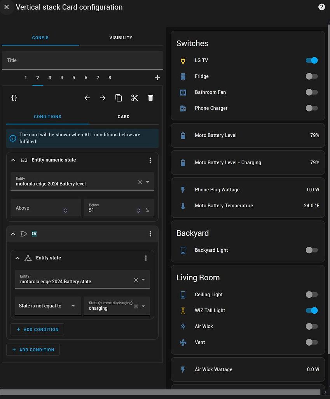
Task: Duplicate the card with the copy icon
Action: tap(119, 98)
